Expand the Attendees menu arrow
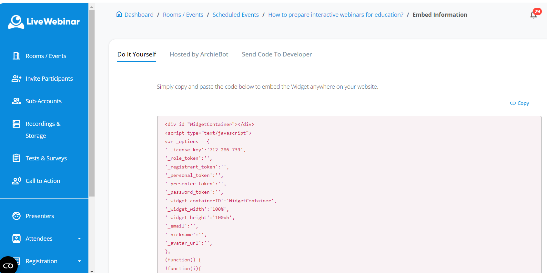The height and width of the screenshot is (273, 547). (79, 239)
